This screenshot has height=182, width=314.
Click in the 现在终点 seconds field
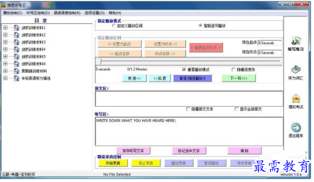269,53
